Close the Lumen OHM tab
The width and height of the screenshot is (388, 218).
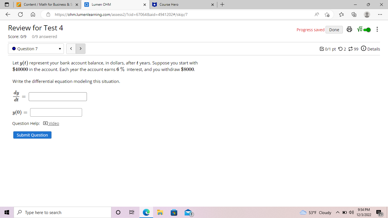[145, 5]
